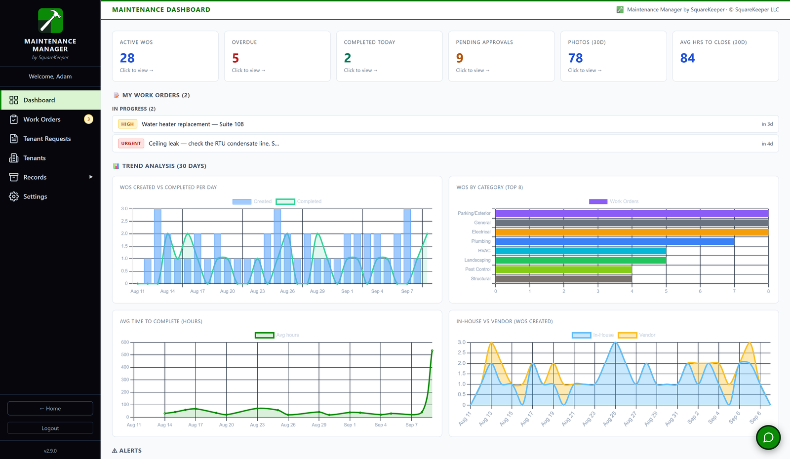Click the Plumbing blue bar in chart
This screenshot has width=790, height=459.
(615, 241)
